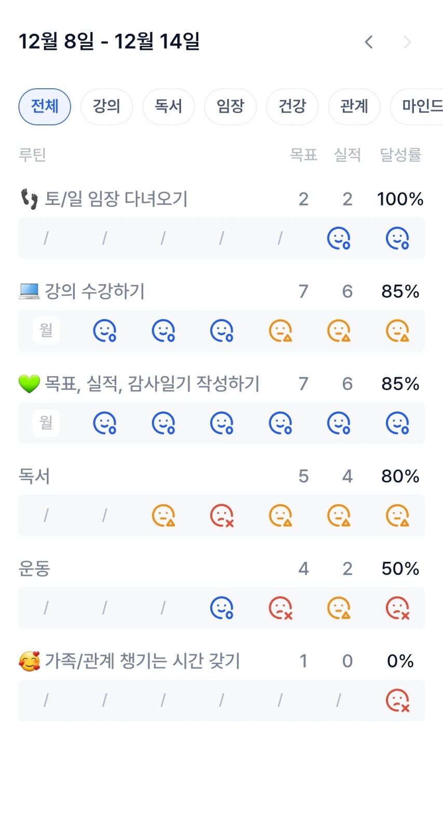Tap the heart-face emoji beside 가족/관계 챙기는 시간
443x814 pixels.
click(x=29, y=661)
